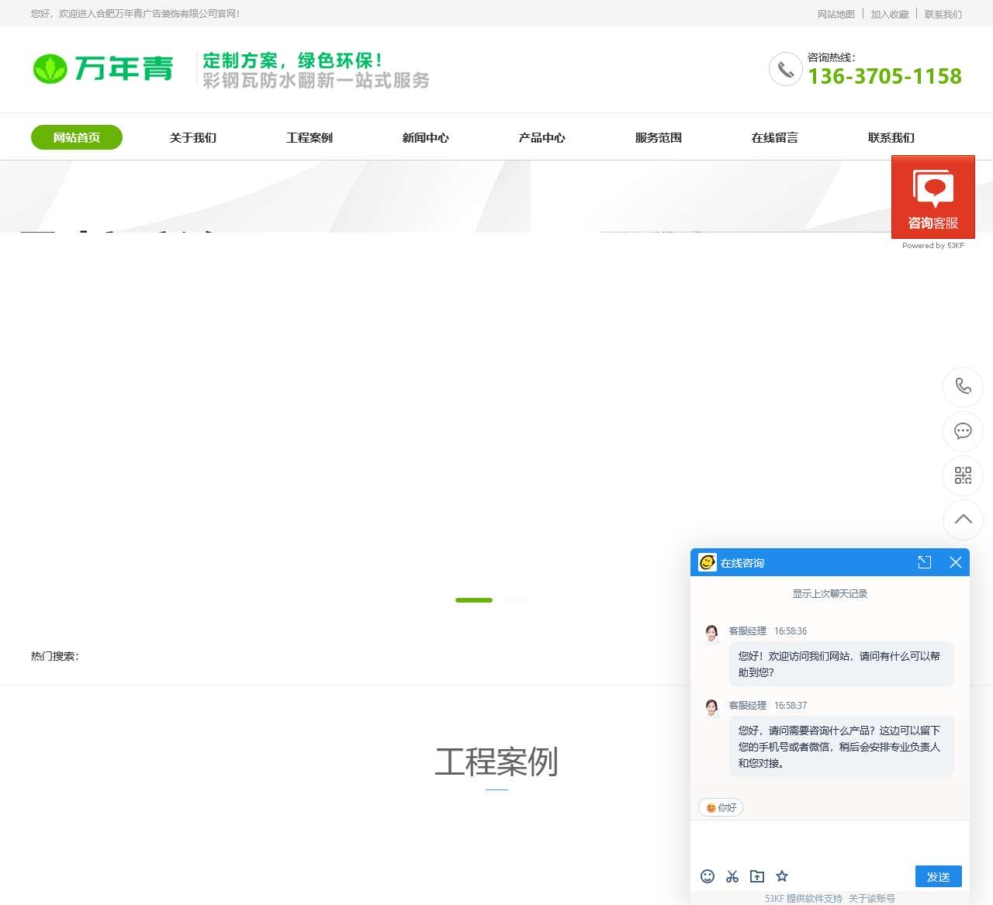Screen dimensions: 993x905
Task: Close the 在线咨询 chat window
Action: [956, 562]
